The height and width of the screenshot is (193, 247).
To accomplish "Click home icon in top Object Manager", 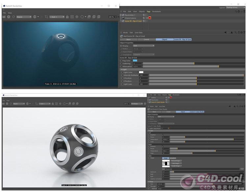I will click(x=239, y=11).
